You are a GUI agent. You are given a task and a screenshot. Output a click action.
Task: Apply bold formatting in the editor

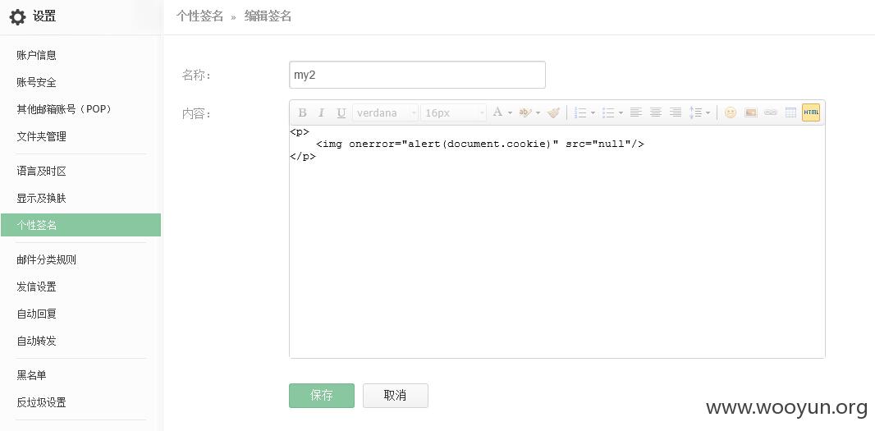(302, 112)
